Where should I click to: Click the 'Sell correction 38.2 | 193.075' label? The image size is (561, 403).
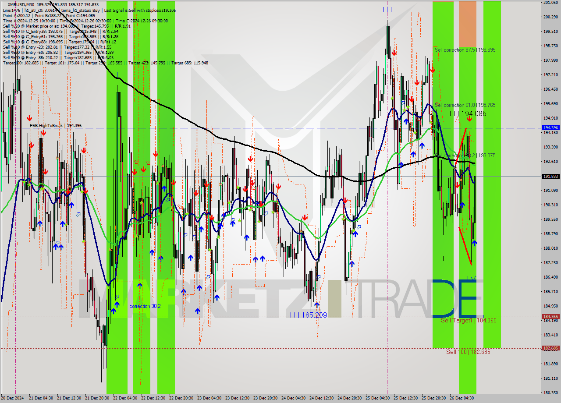coord(465,156)
